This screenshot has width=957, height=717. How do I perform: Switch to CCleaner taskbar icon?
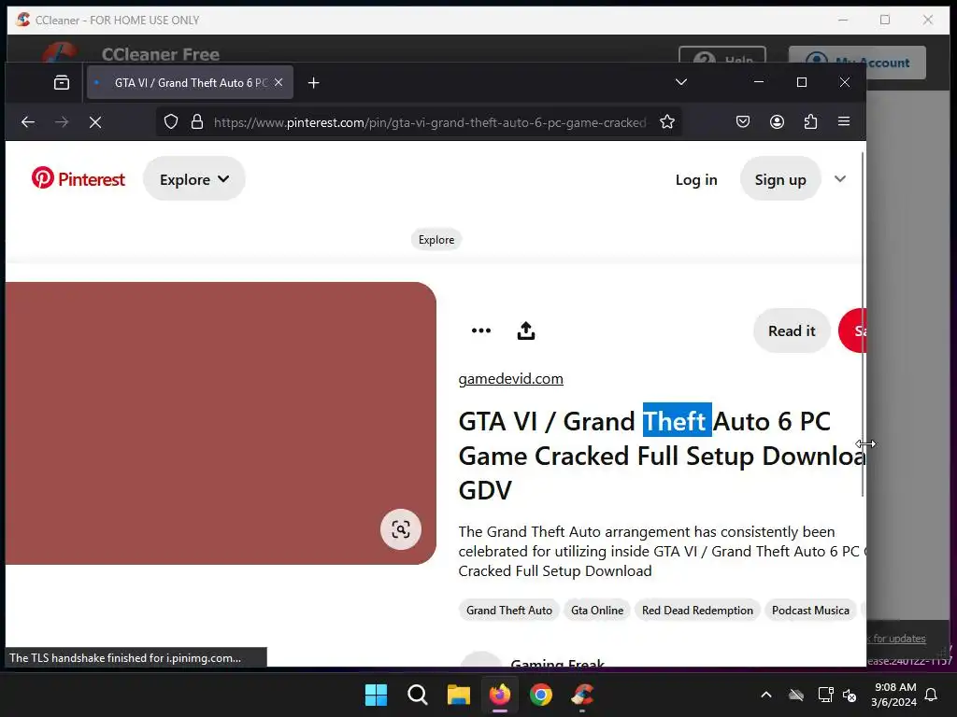click(582, 695)
